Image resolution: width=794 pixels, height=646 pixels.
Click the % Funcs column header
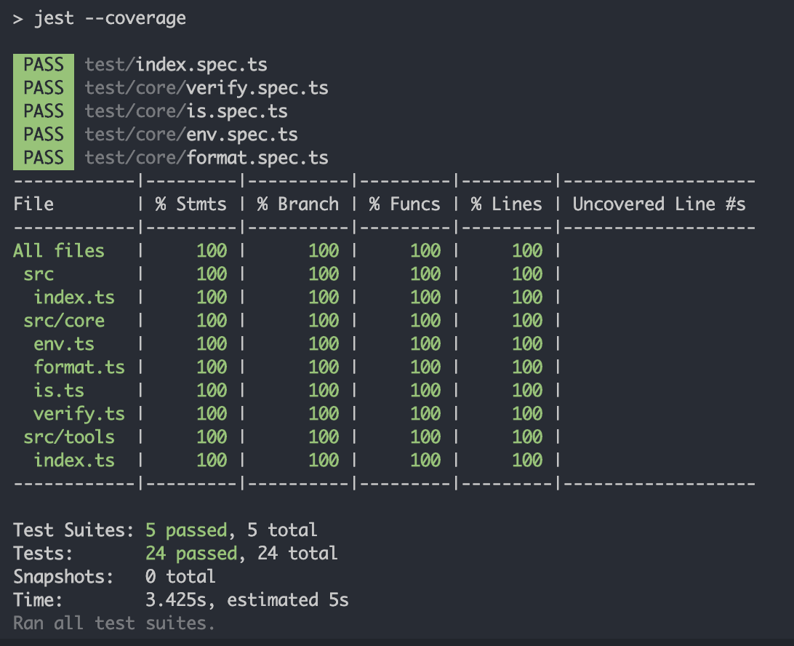(405, 204)
